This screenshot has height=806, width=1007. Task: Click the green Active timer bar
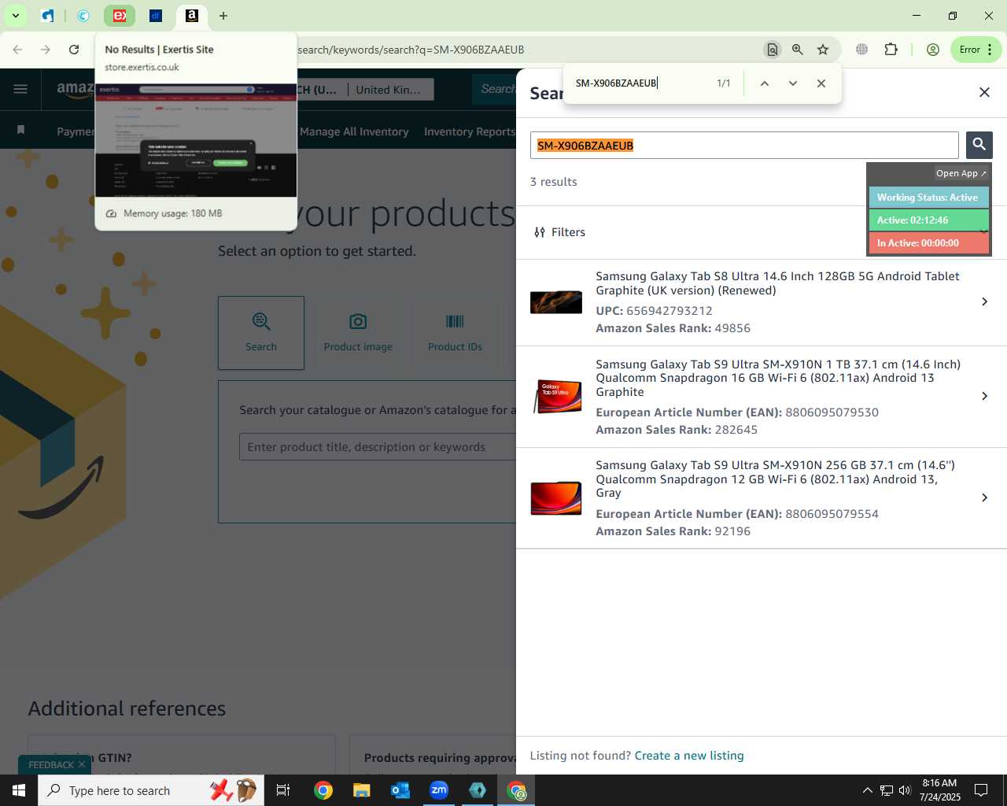(x=928, y=220)
